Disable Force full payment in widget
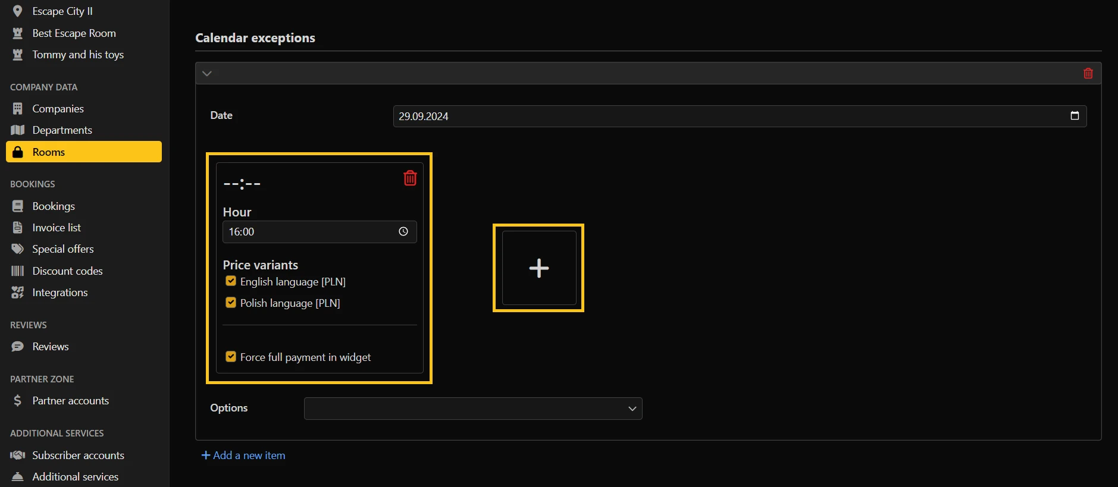 (x=231, y=357)
